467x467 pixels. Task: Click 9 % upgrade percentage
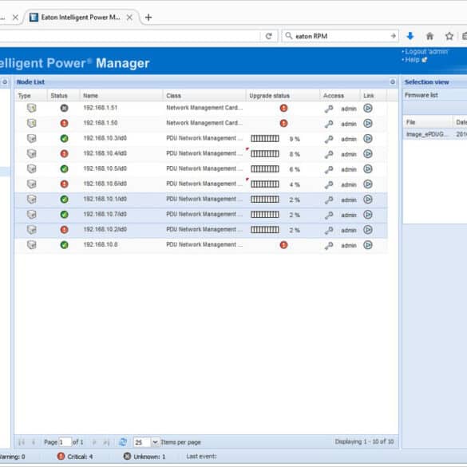click(295, 139)
